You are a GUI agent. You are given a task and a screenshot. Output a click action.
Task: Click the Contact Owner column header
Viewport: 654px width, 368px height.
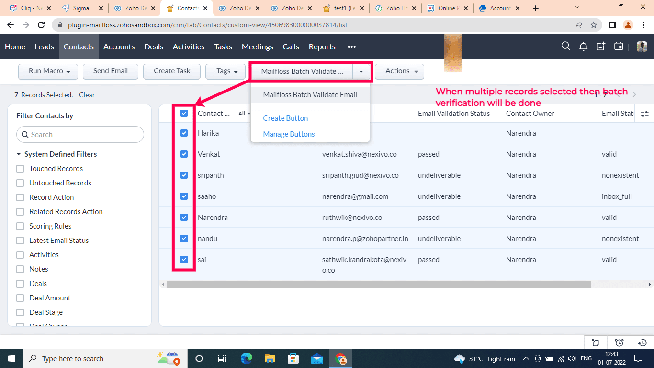tap(530, 114)
